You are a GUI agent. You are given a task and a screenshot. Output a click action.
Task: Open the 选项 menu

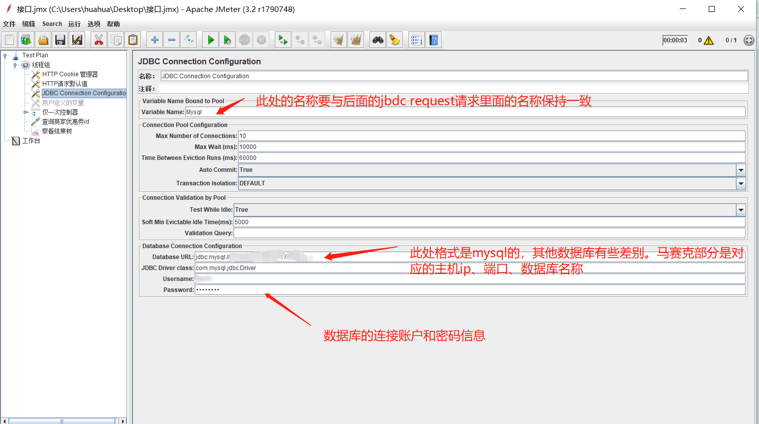(x=94, y=24)
